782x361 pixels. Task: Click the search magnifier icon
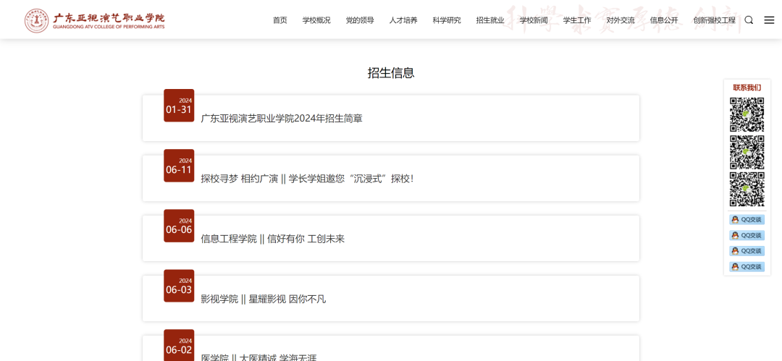pos(749,20)
